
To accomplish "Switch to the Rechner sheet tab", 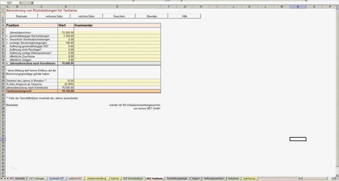I will (115, 178).
